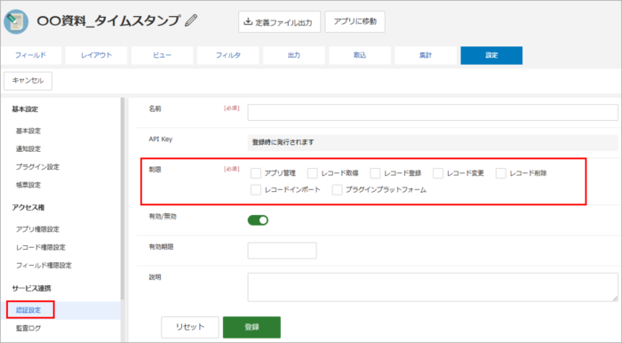The height and width of the screenshot is (343, 622).
Task: Open 監査ログ in sidebar
Action: pos(28,328)
